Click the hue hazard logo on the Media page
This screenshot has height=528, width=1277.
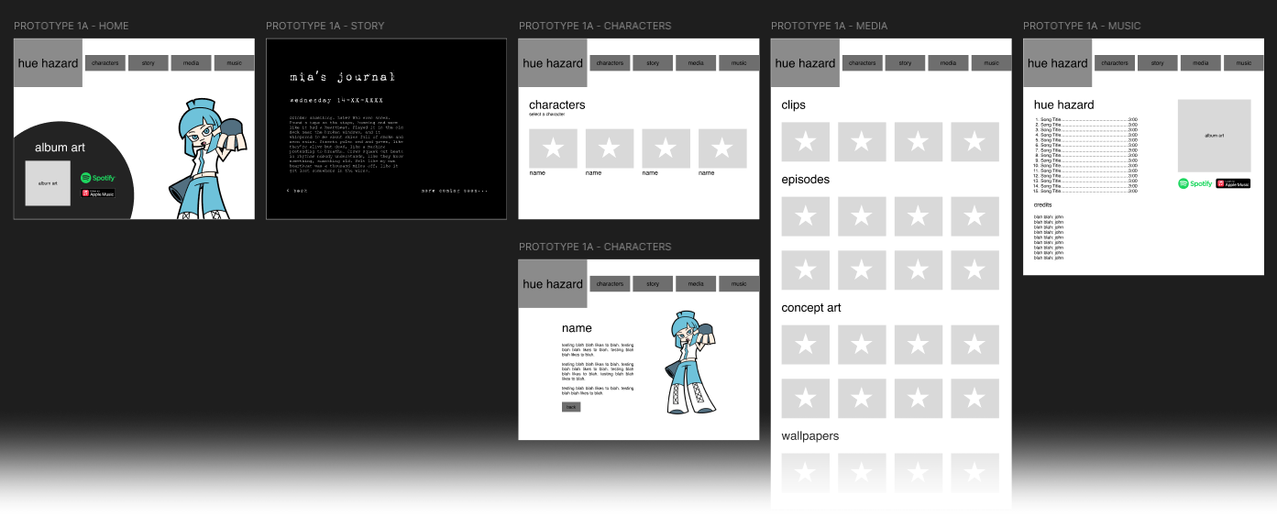pos(804,62)
